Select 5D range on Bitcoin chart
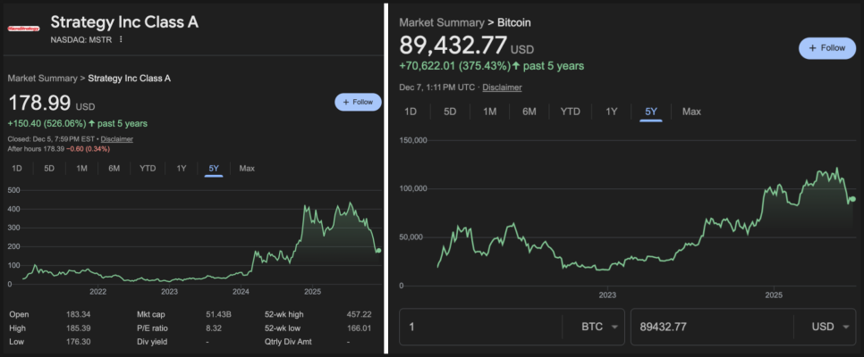This screenshot has width=864, height=357. 450,112
